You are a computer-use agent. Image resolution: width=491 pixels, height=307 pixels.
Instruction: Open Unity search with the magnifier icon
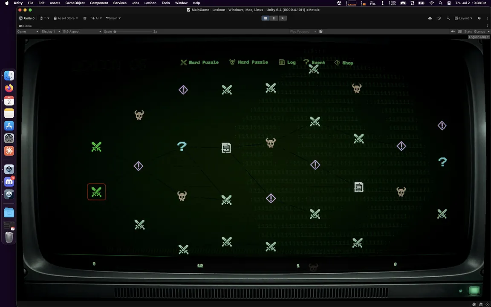(448, 18)
